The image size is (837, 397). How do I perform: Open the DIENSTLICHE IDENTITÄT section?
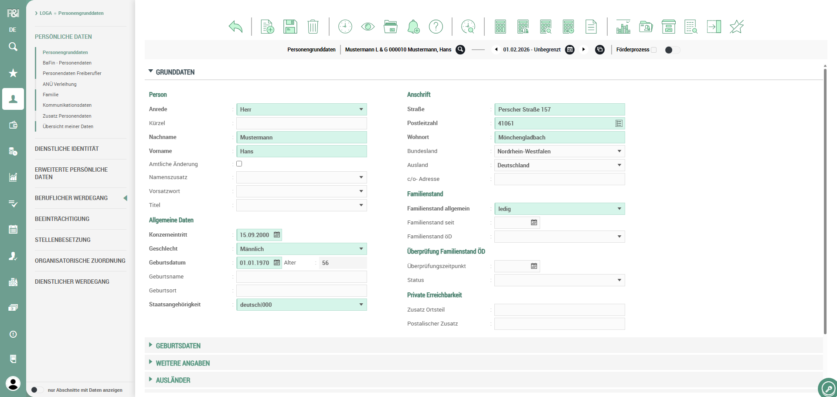tap(67, 149)
